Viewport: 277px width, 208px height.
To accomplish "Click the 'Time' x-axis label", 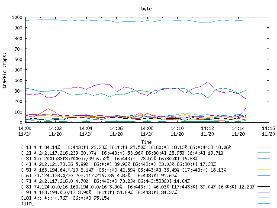I will point(146,142).
